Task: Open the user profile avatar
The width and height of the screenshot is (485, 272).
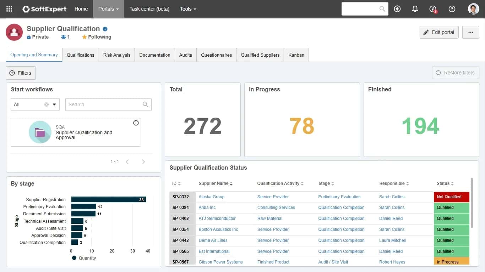Action: 474,9
